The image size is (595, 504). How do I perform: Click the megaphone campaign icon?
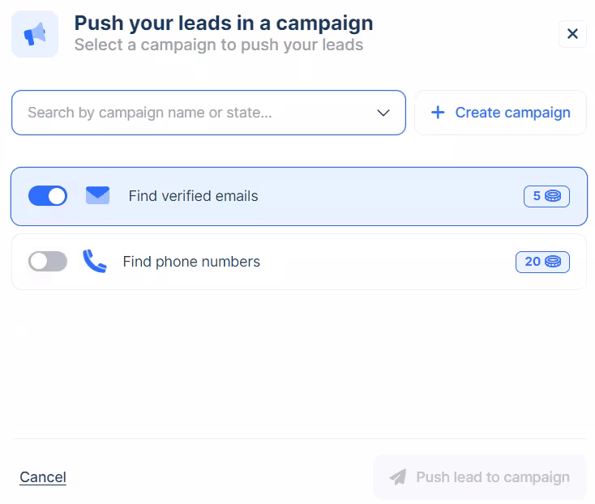tap(35, 34)
